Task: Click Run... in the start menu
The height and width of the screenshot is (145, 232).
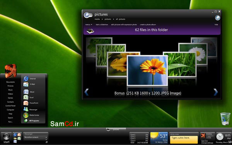Action: [x=10, y=122]
